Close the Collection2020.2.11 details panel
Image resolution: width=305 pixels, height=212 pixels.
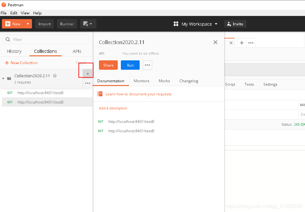[x=215, y=42]
